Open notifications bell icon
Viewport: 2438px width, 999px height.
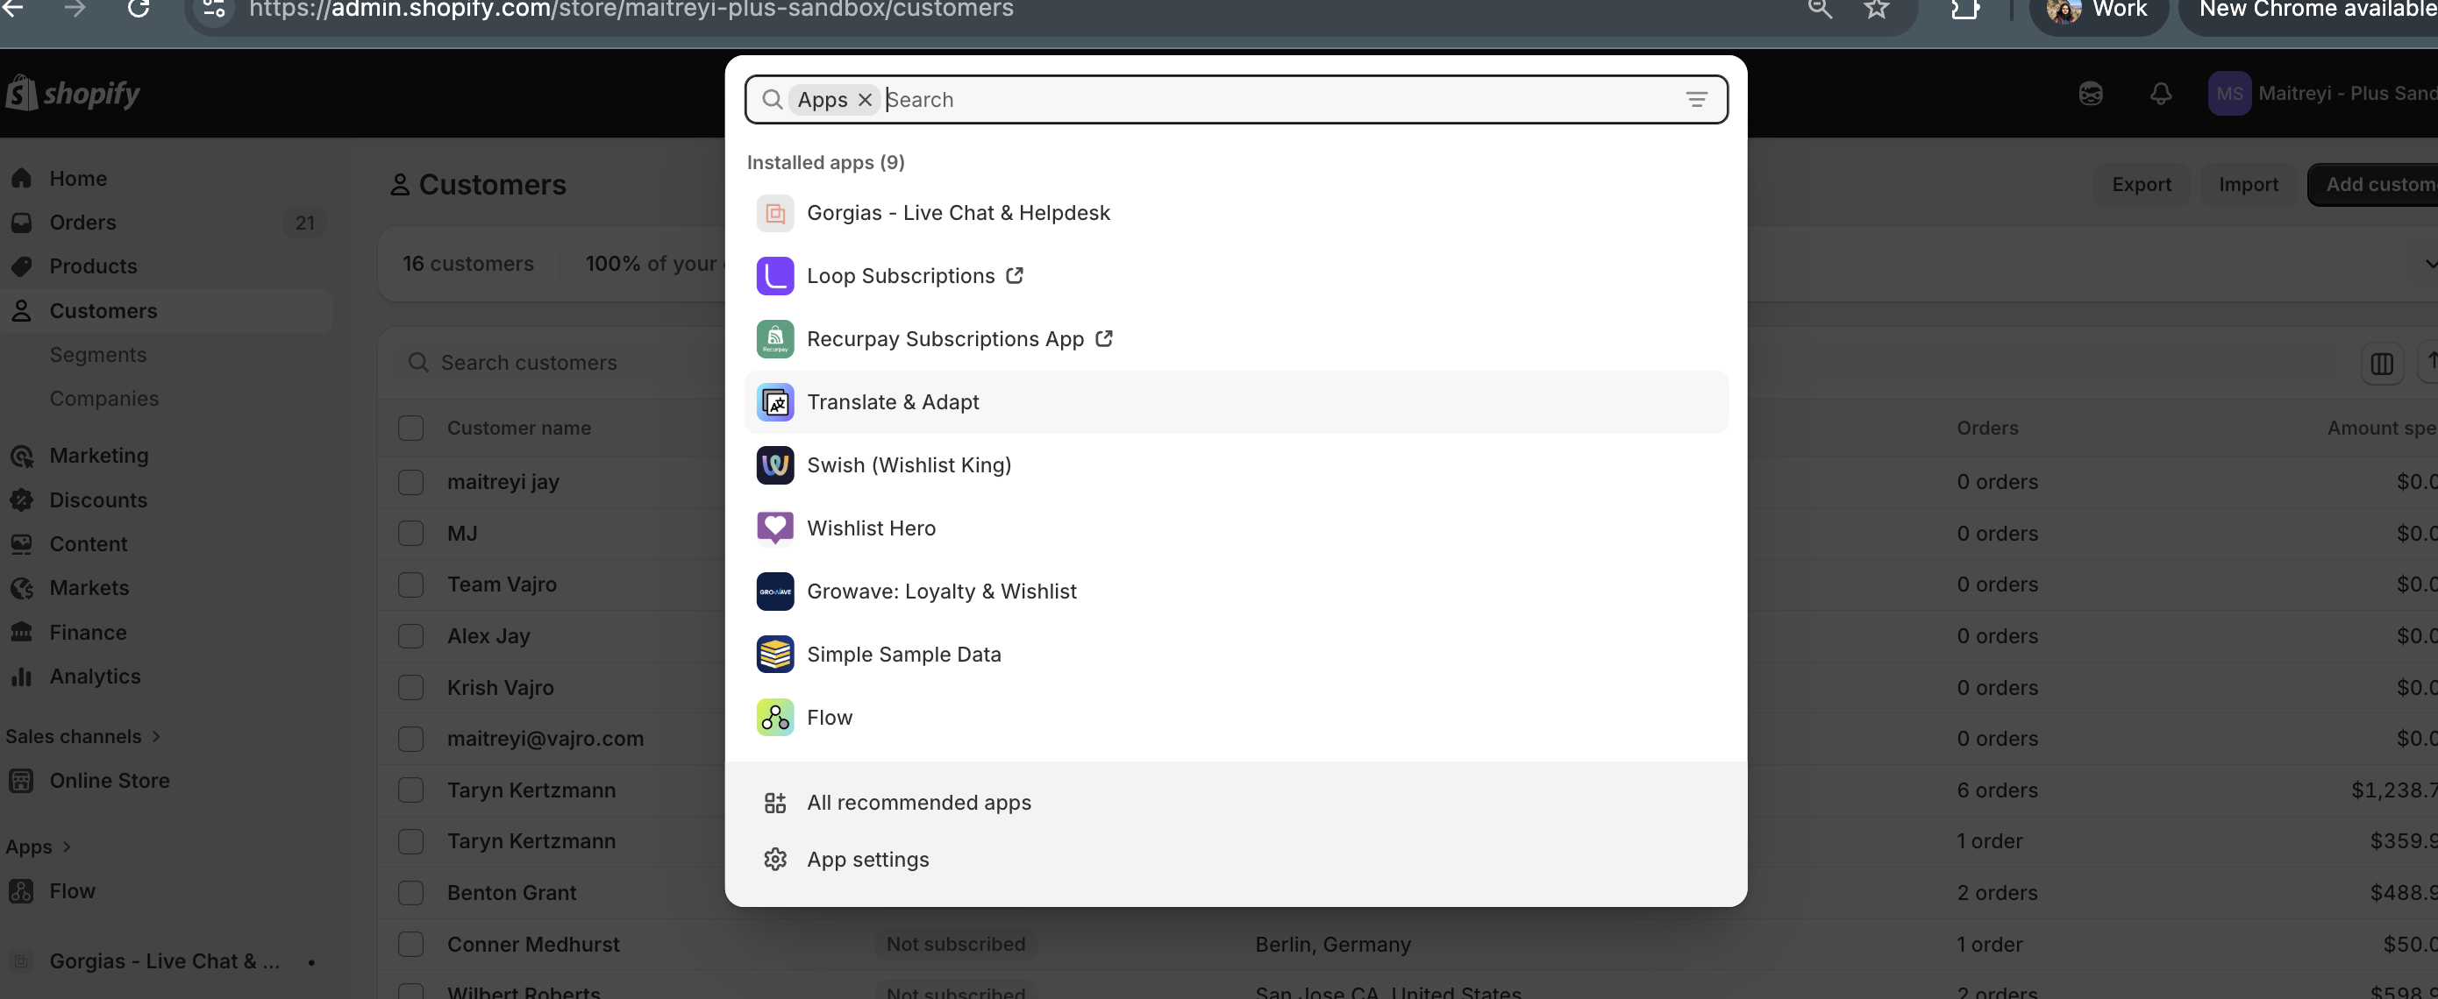(x=2160, y=94)
